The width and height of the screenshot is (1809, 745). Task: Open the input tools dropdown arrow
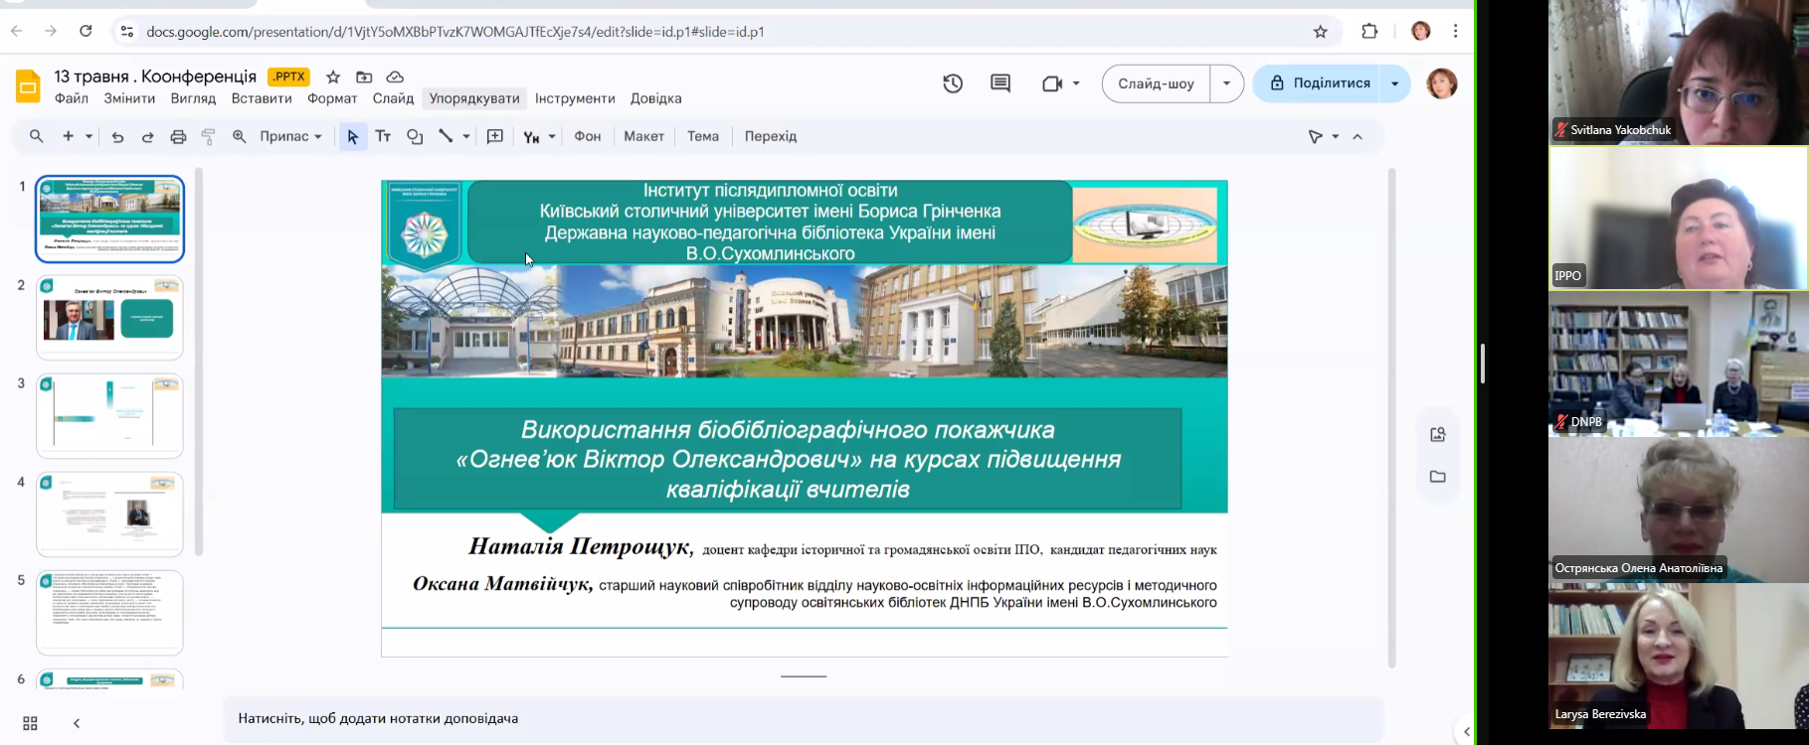coord(552,137)
